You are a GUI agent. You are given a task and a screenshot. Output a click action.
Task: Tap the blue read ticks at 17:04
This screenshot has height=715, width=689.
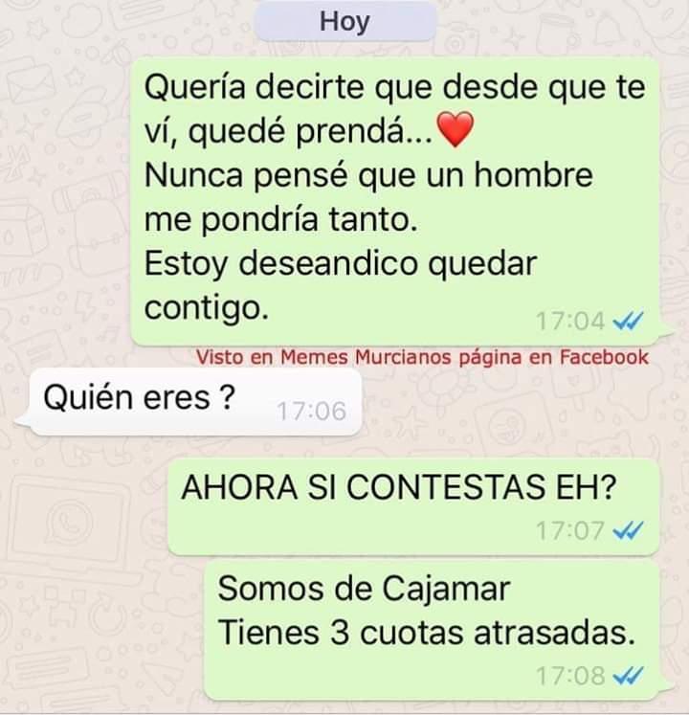pos(629,321)
